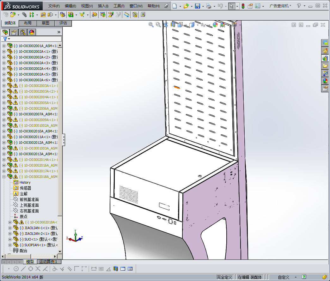The height and width of the screenshot is (281, 330).
Task: Click the Mate paperclip icon
Action: click(x=24, y=15)
